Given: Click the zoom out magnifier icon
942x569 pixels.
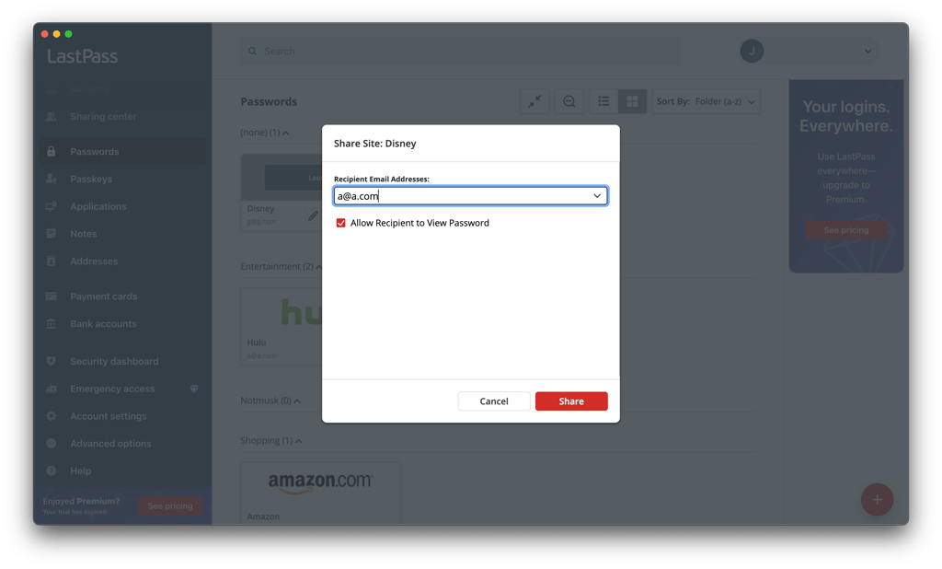Looking at the screenshot, I should point(569,101).
